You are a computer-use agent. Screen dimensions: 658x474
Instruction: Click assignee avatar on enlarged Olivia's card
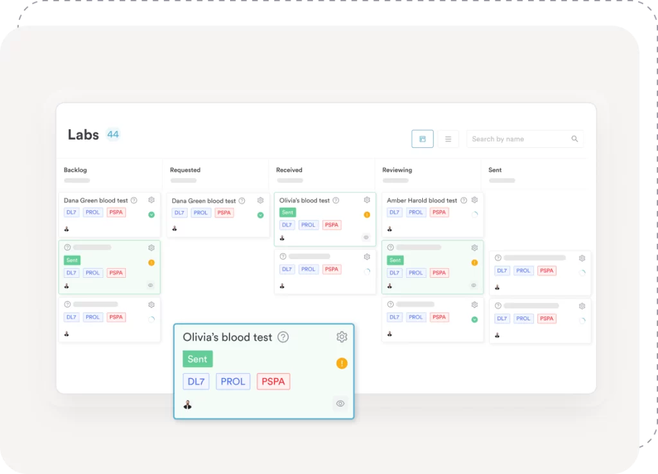click(x=187, y=405)
